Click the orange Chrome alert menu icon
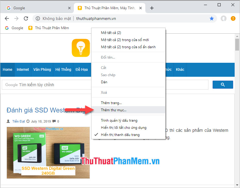This screenshot has height=188, width=240. [x=233, y=18]
